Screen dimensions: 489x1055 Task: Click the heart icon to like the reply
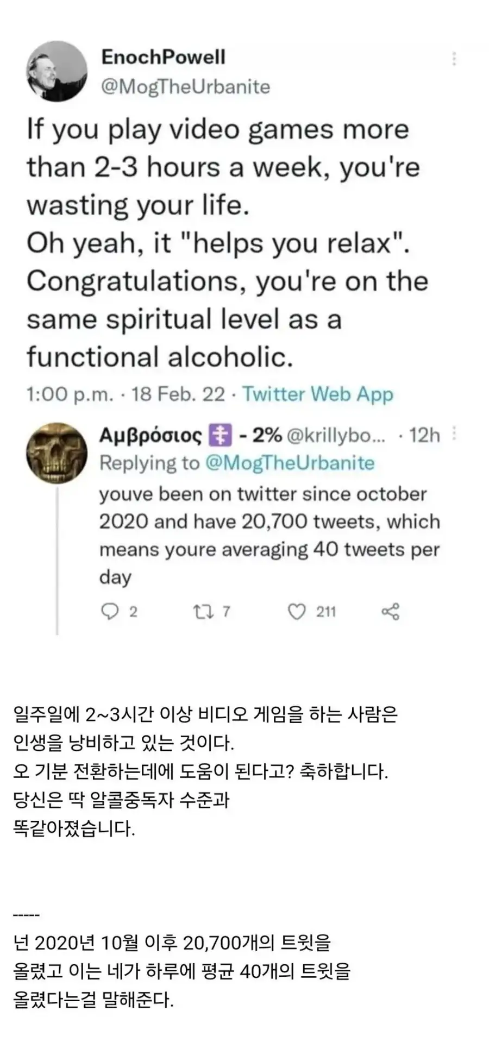coord(296,612)
